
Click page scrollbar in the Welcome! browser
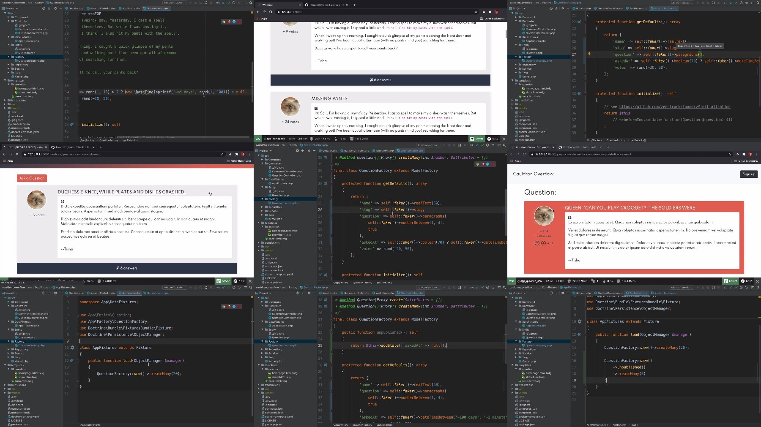[506, 34]
